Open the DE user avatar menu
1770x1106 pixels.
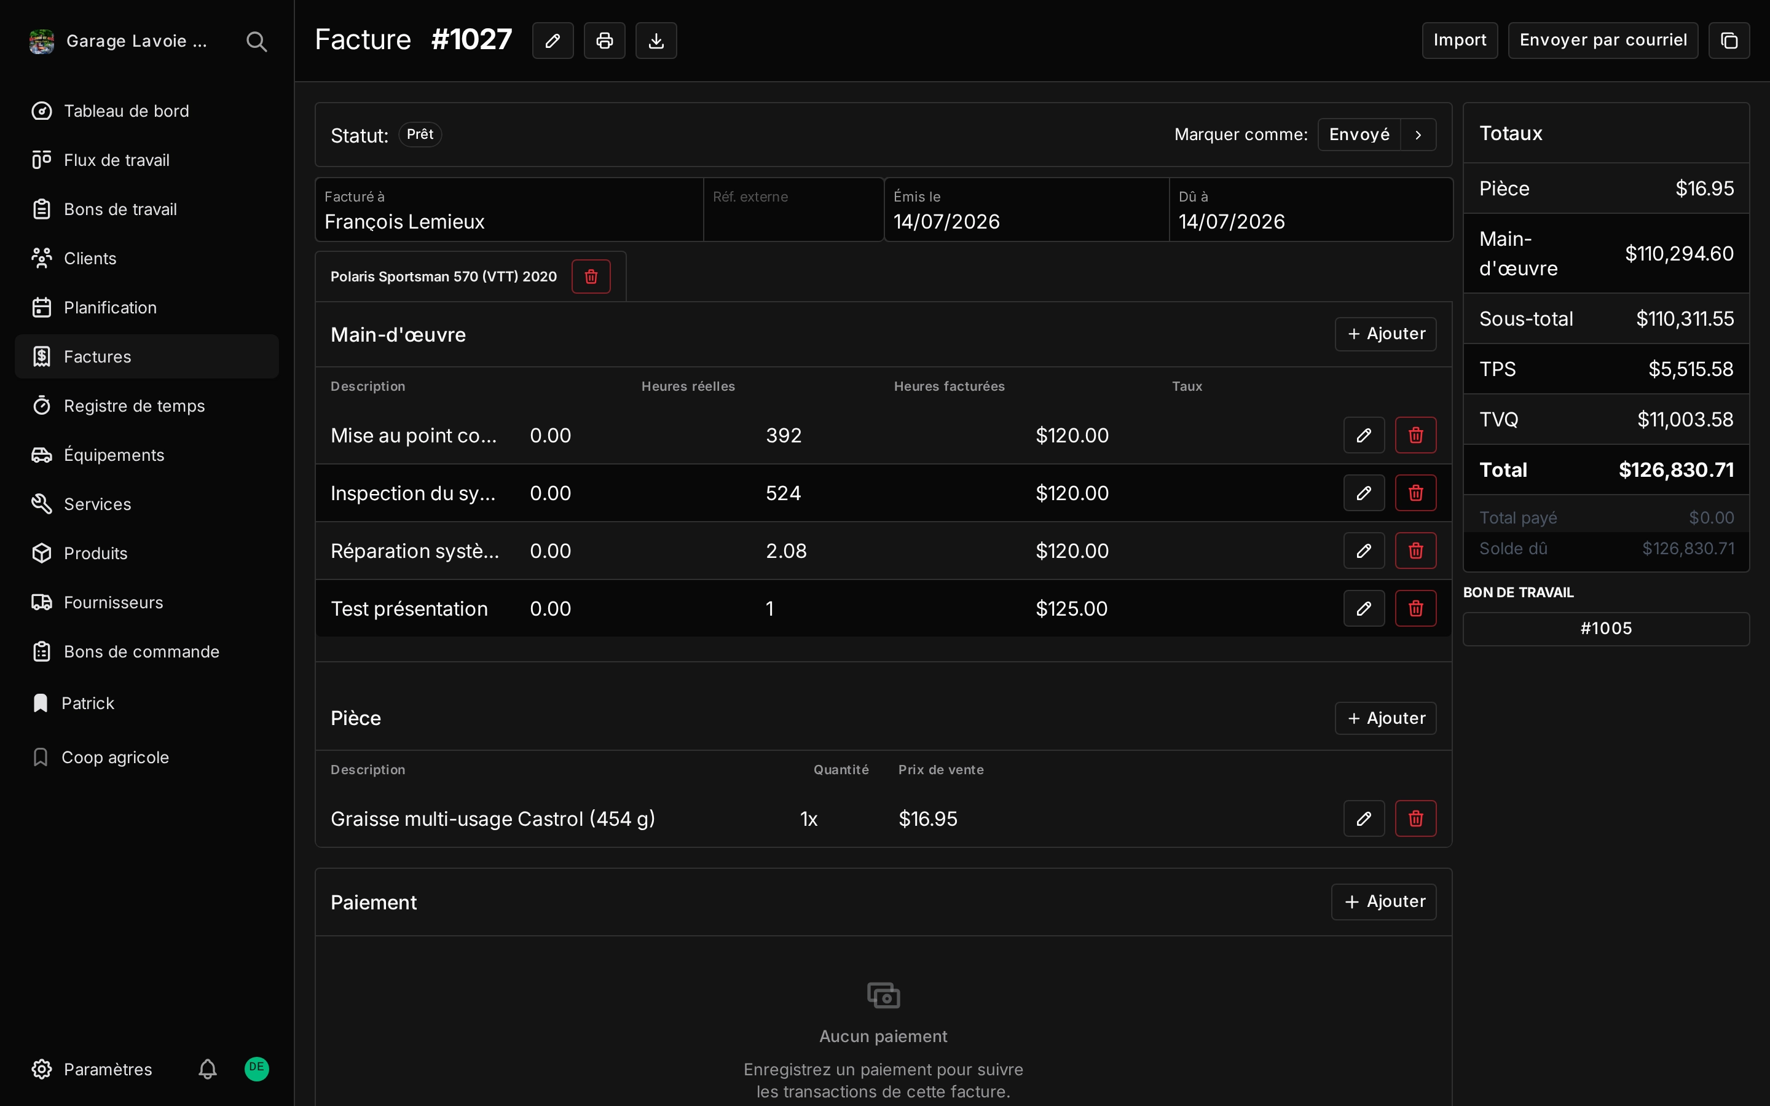(257, 1069)
